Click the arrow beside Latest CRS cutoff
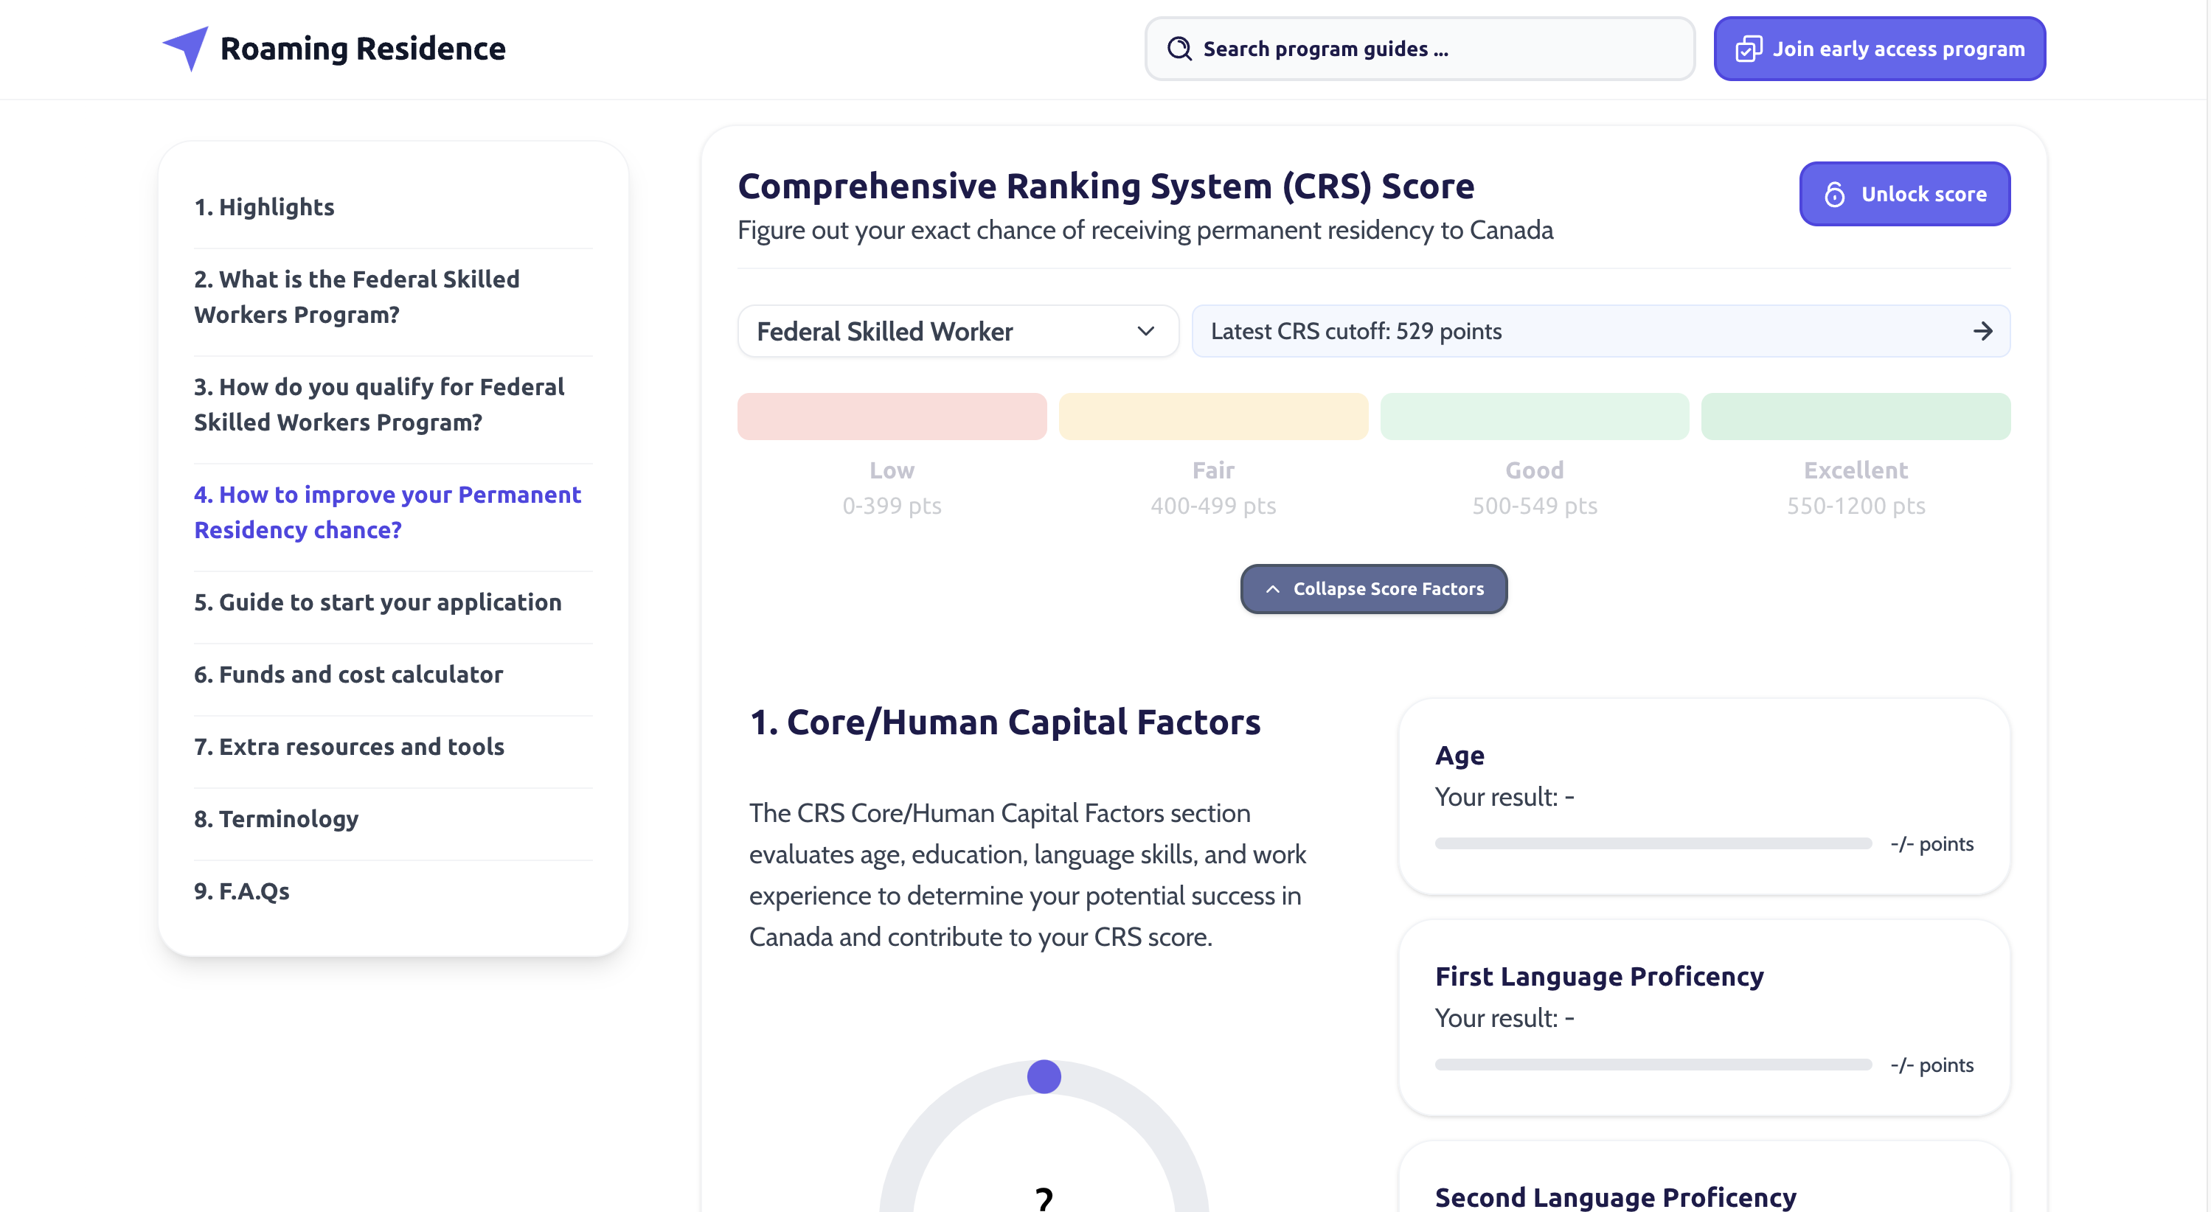The height and width of the screenshot is (1212, 2211). coord(1982,331)
